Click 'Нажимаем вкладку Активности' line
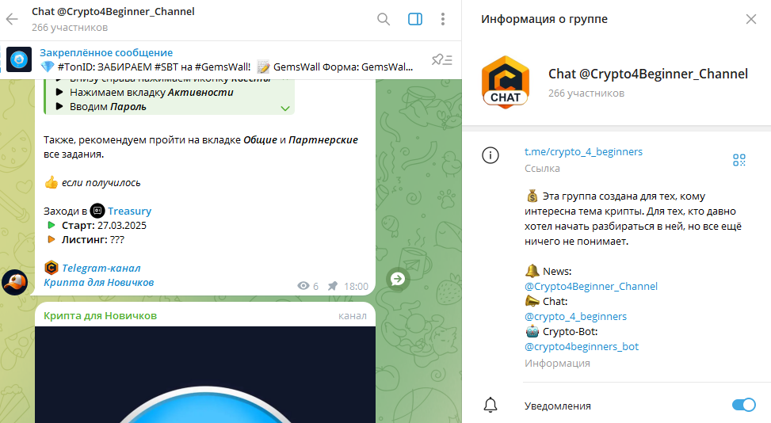Image resolution: width=771 pixels, height=423 pixels. pos(151,93)
